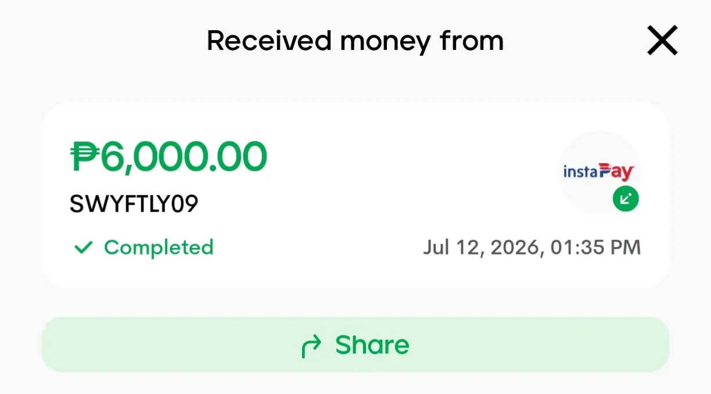
Task: Select the ₱6,000.00 amount
Action: pos(168,157)
